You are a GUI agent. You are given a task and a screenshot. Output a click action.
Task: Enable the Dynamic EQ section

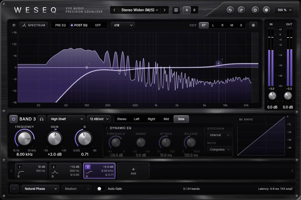click(107, 128)
